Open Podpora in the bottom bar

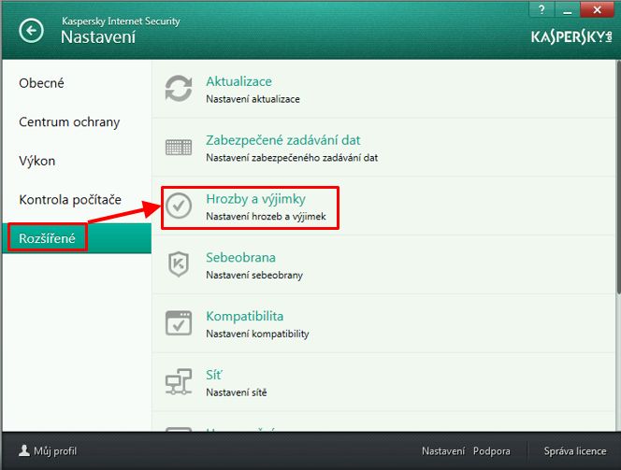pyautogui.click(x=492, y=451)
